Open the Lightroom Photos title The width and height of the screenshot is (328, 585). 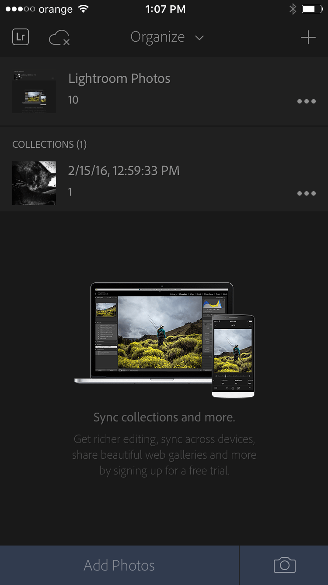[119, 78]
